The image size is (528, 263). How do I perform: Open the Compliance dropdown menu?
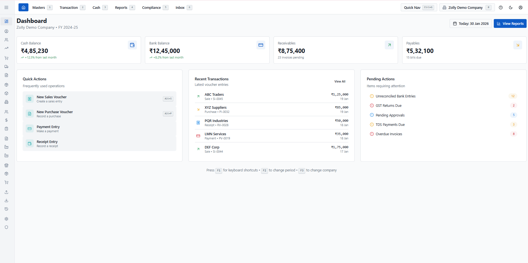coord(152,7)
